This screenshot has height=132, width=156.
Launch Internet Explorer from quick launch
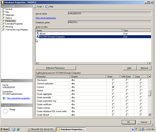[18, 129]
